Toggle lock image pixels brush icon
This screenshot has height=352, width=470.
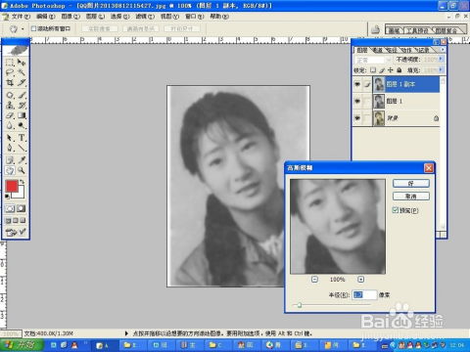[x=382, y=70]
